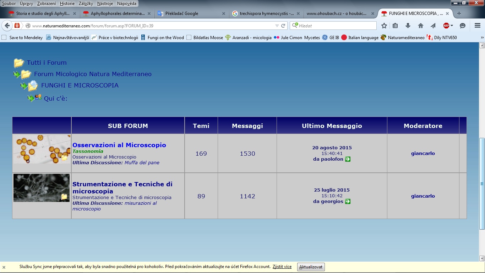485x273 pixels.
Task: Click the green arrow next to paolofon
Action: tap(348, 159)
